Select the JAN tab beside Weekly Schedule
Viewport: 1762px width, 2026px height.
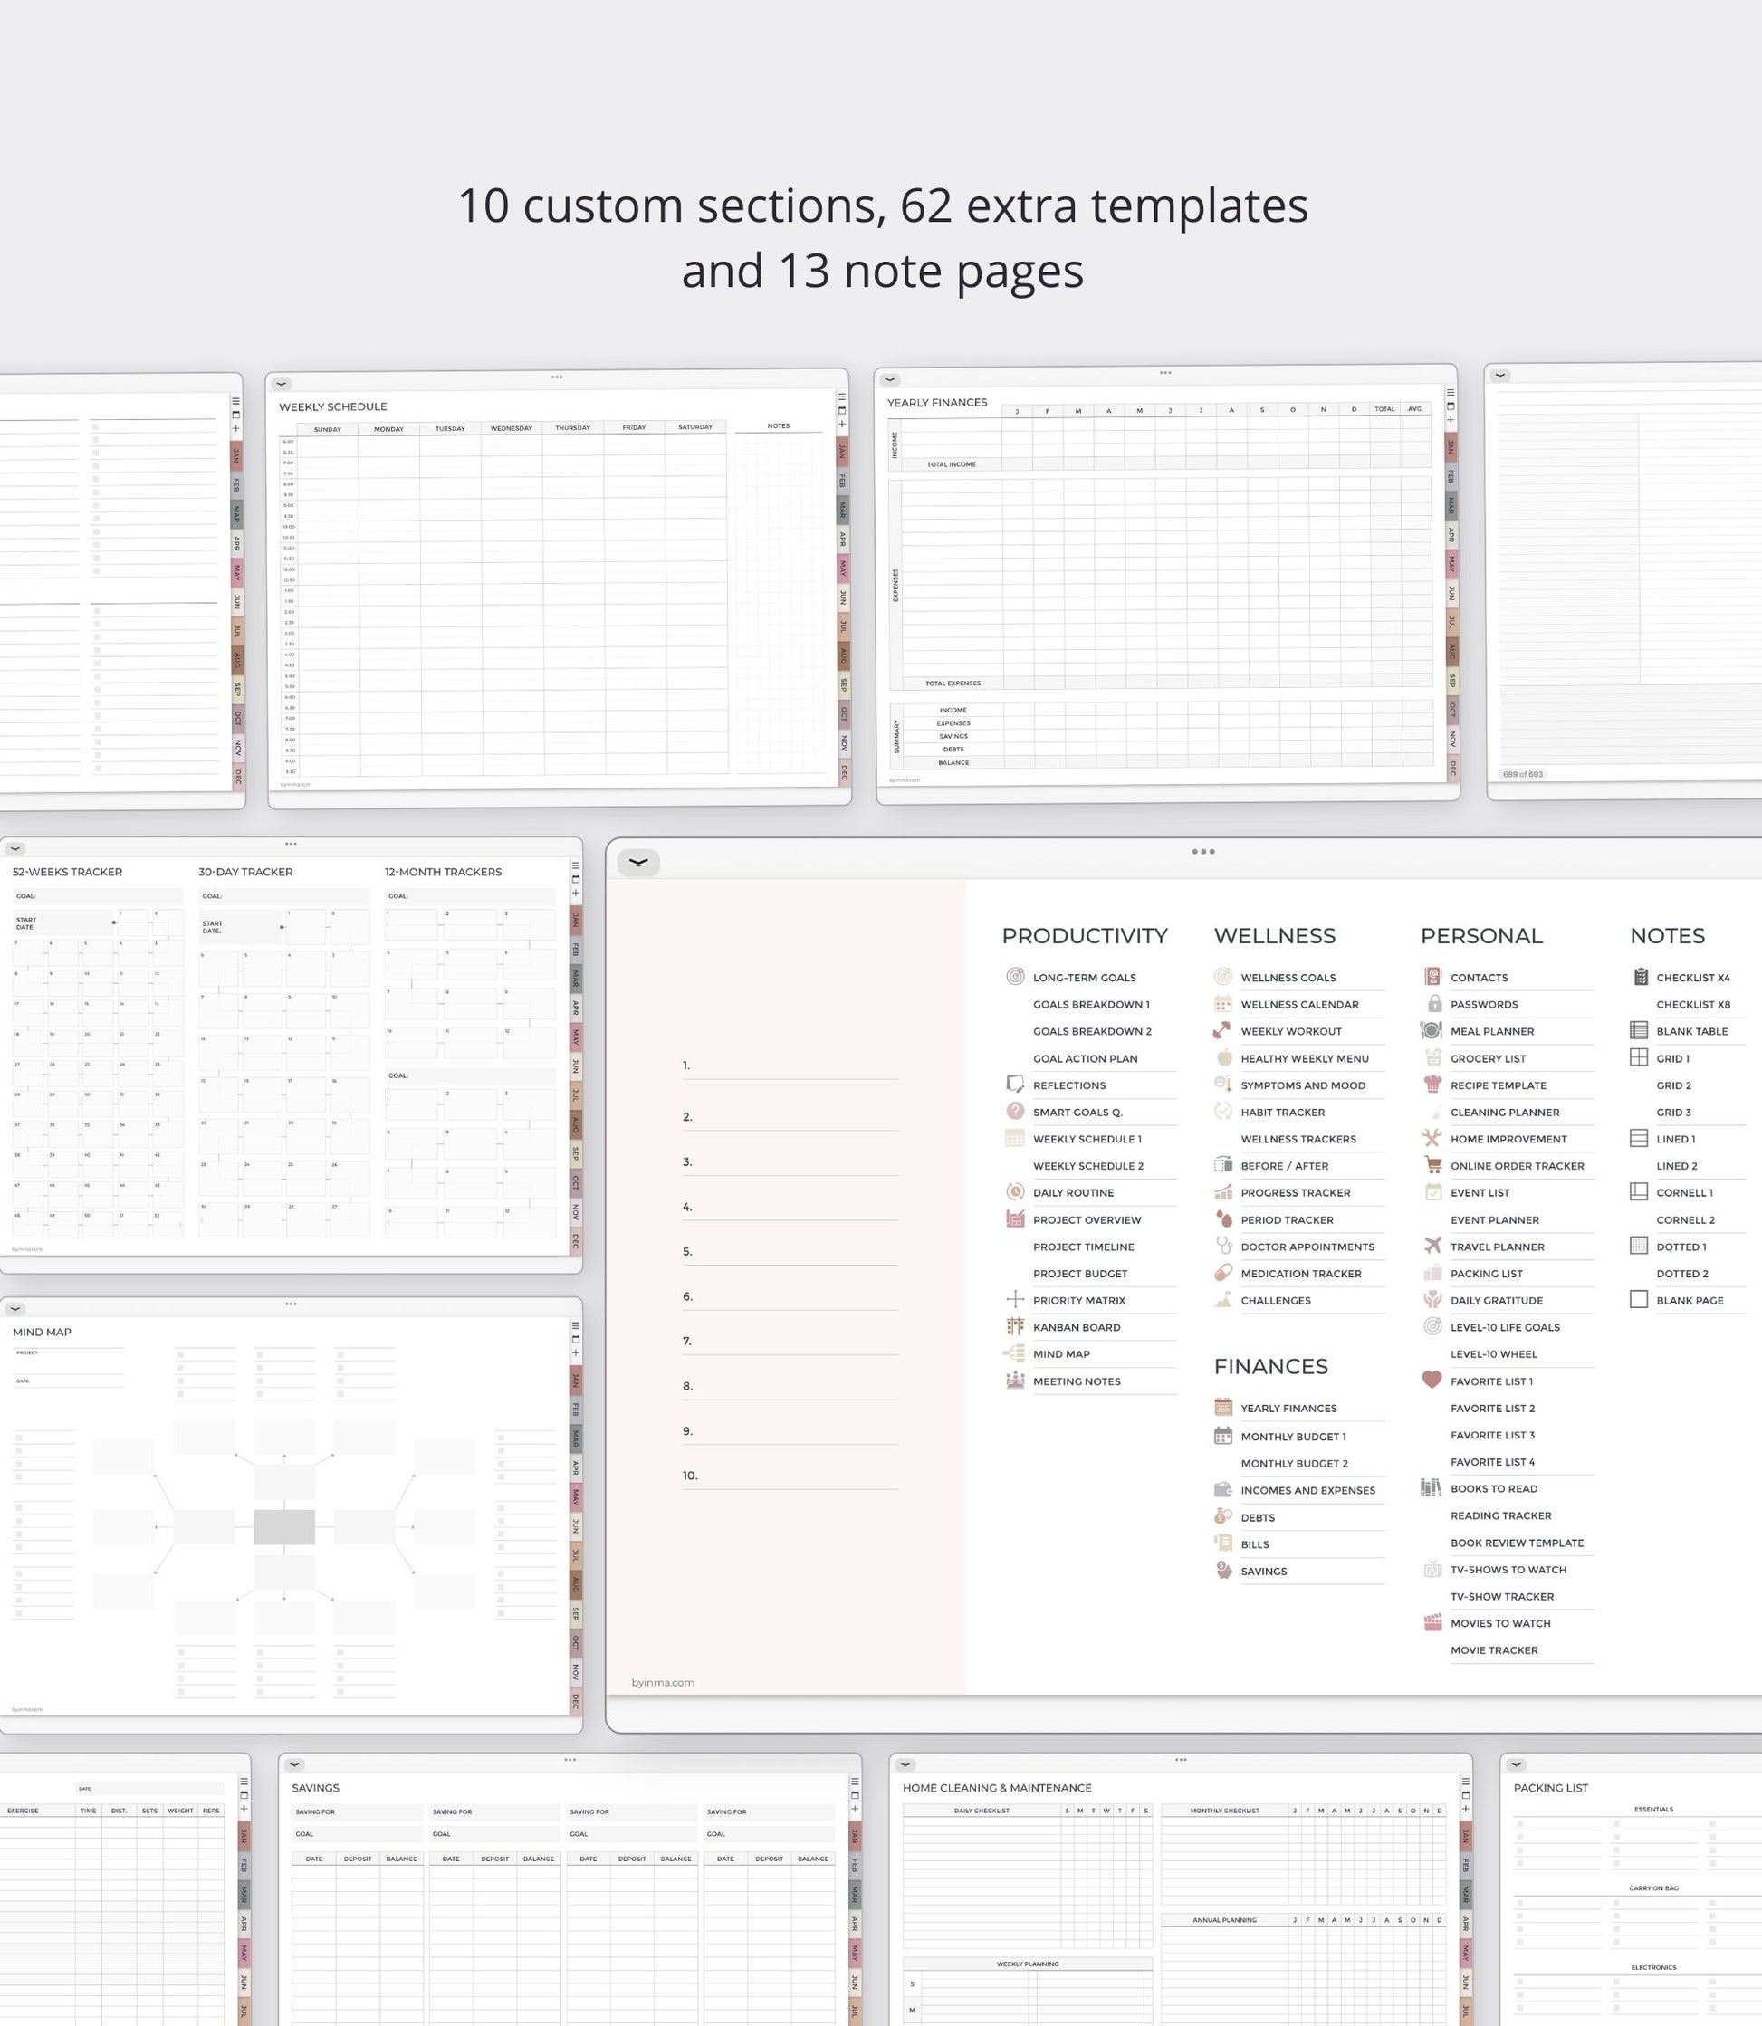tap(843, 451)
